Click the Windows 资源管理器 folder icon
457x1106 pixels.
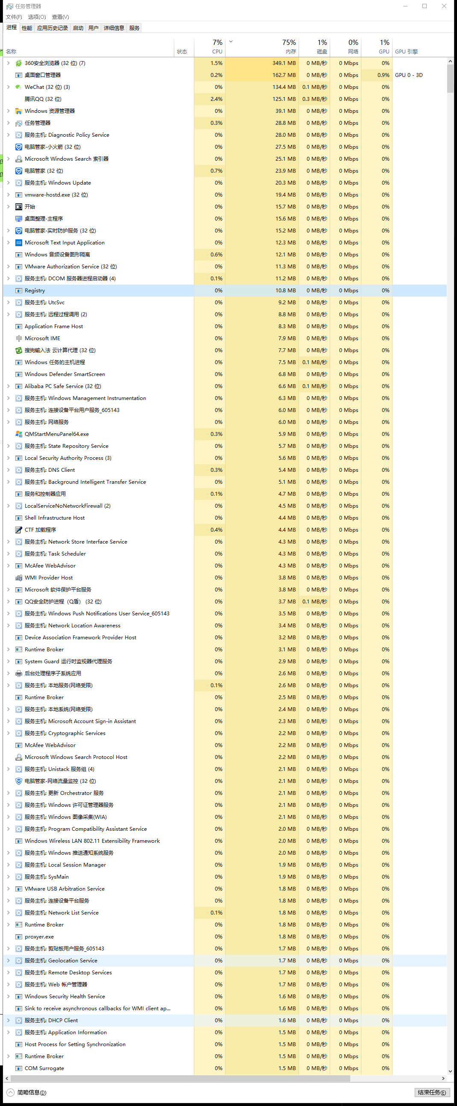tap(18, 111)
